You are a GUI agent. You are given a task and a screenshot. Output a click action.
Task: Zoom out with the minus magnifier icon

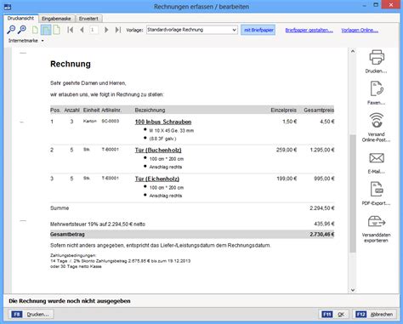[x=11, y=29]
